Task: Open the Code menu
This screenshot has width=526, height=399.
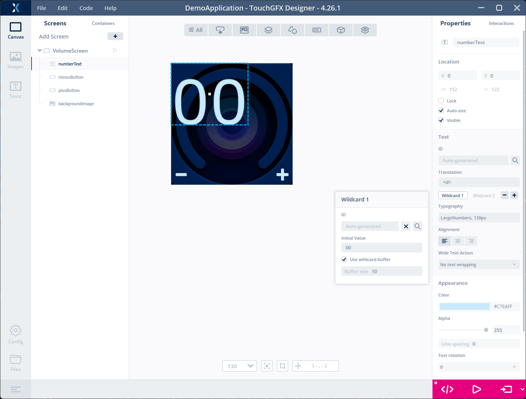Action: (86, 8)
